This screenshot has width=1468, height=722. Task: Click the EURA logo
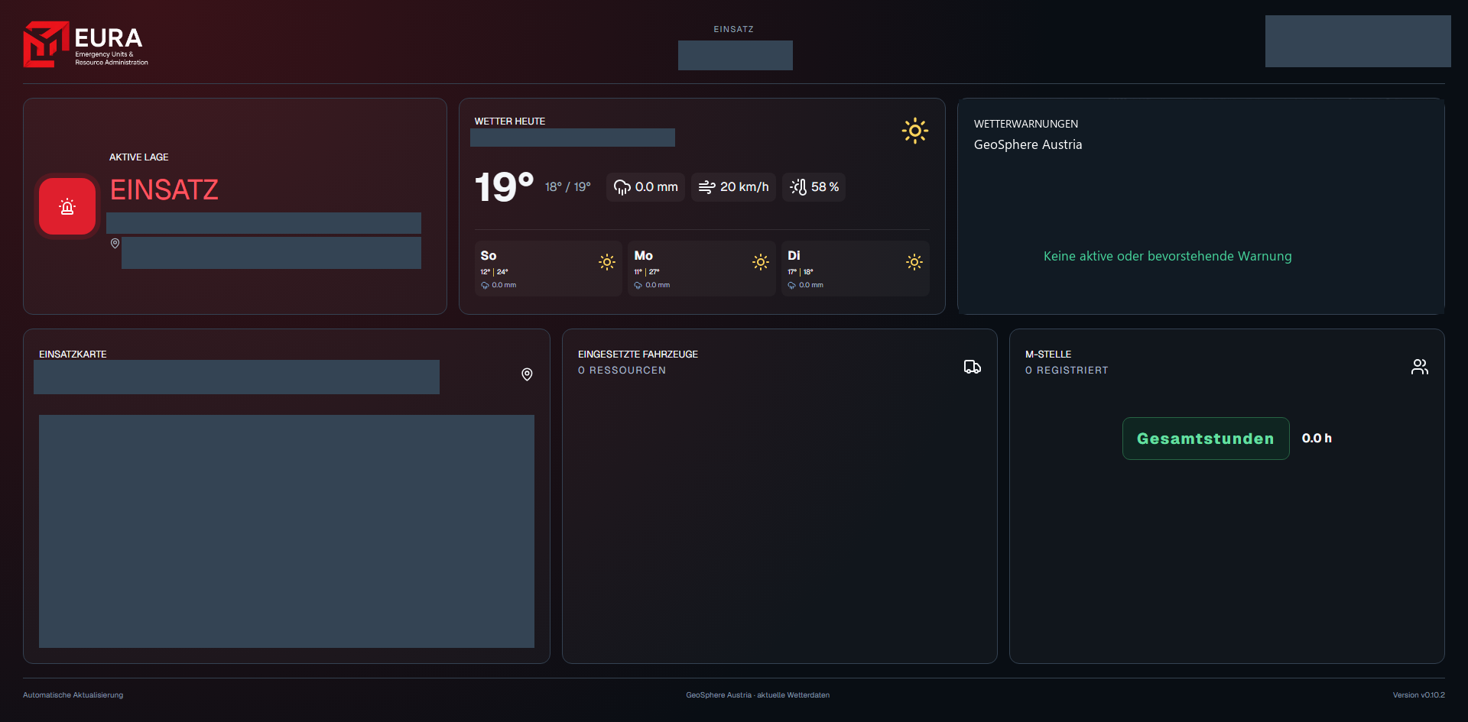86,44
